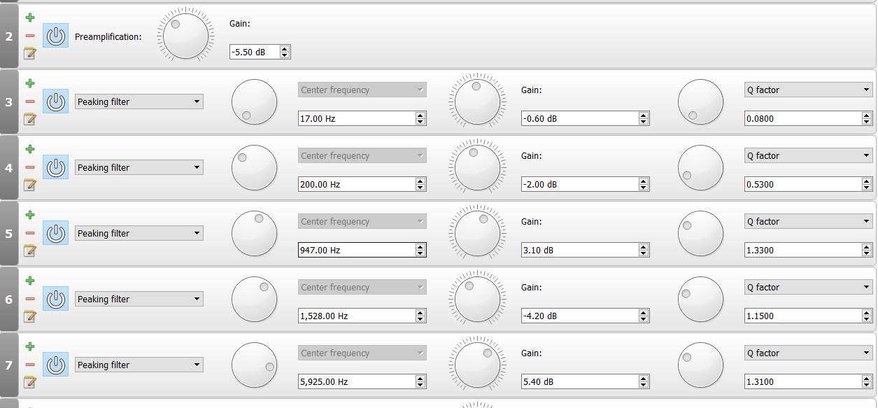The image size is (878, 408).
Task: Click the 3.10 dB gain field
Action: tap(586, 251)
